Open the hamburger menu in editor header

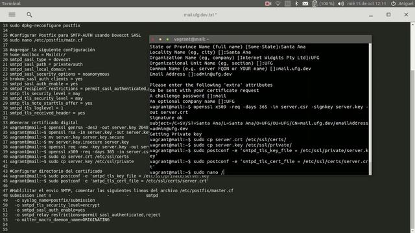(x=12, y=14)
